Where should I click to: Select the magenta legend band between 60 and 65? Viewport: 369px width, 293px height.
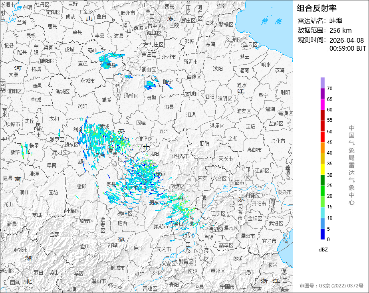(x=322, y=105)
